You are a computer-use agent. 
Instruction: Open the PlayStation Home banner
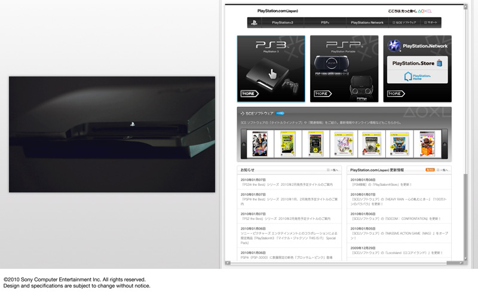coord(417,76)
